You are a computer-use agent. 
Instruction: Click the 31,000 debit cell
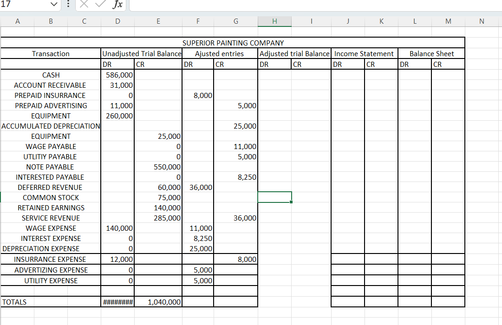117,85
